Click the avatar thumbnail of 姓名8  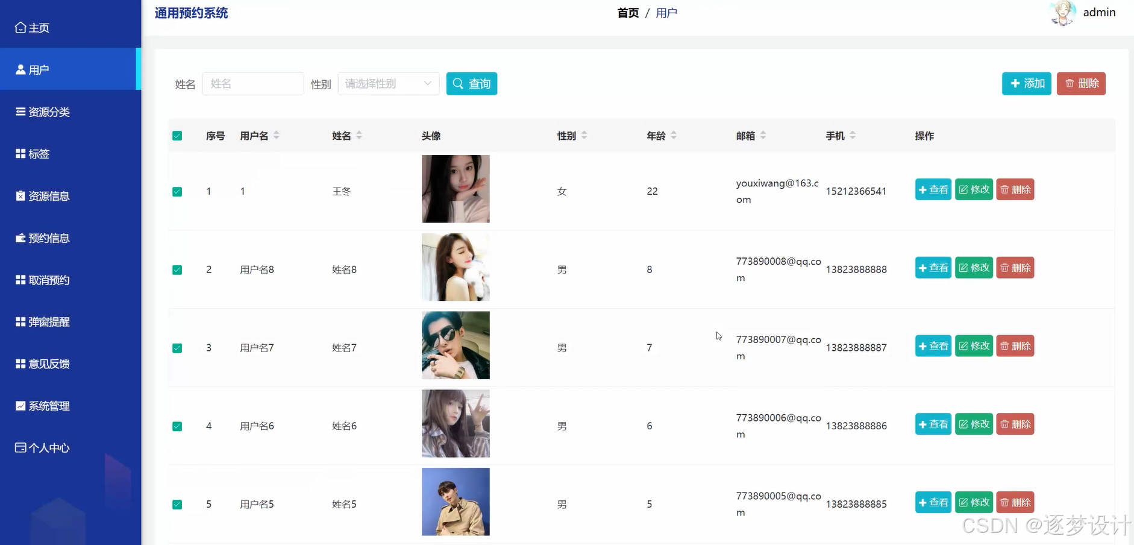(x=456, y=267)
